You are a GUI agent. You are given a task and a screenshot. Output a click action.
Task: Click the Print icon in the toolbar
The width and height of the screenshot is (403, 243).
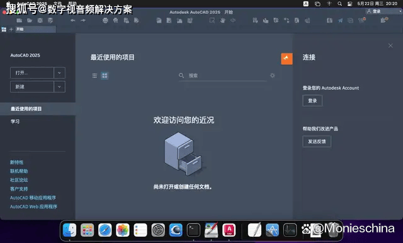[x=105, y=20]
